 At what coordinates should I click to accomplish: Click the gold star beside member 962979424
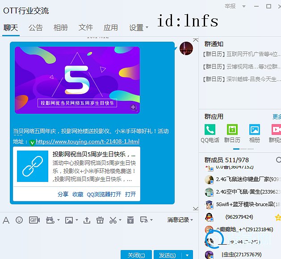(x=278, y=217)
